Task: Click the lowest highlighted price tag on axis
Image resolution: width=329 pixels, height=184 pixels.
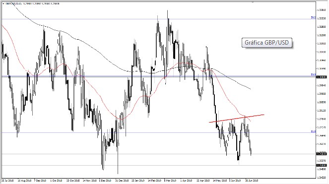Action: (322, 166)
